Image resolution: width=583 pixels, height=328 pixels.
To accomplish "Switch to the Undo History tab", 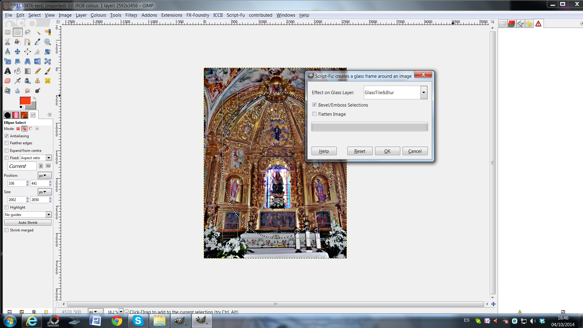I will click(x=529, y=24).
